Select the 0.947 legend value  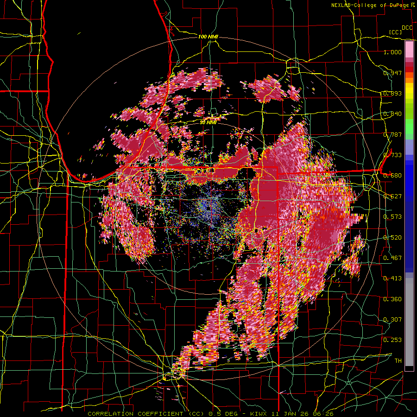pyautogui.click(x=392, y=73)
